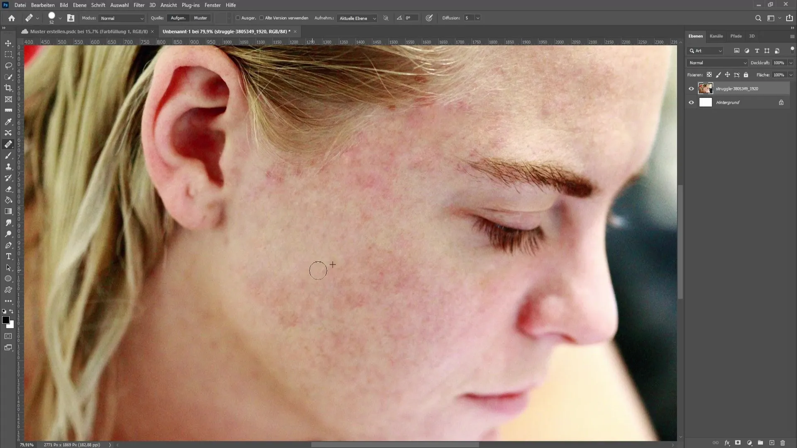Toggle visibility of struggle-3805349_1920 layer
This screenshot has height=448, width=797.
[691, 88]
